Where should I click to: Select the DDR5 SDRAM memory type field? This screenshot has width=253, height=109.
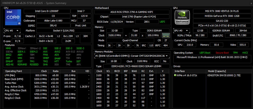[154, 30]
